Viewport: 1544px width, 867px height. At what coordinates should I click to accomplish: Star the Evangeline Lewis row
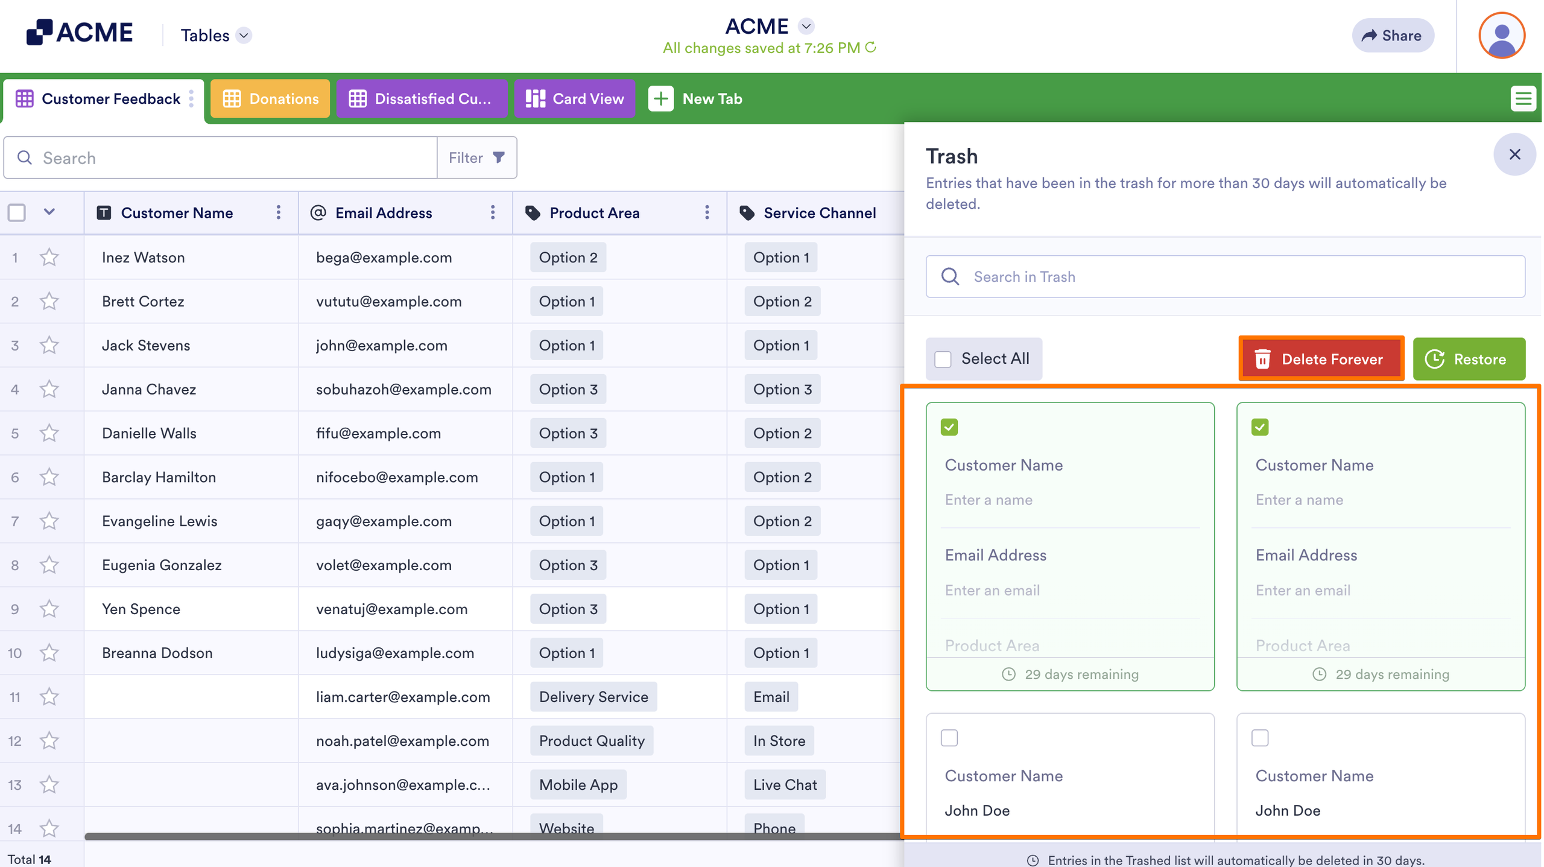click(x=49, y=521)
